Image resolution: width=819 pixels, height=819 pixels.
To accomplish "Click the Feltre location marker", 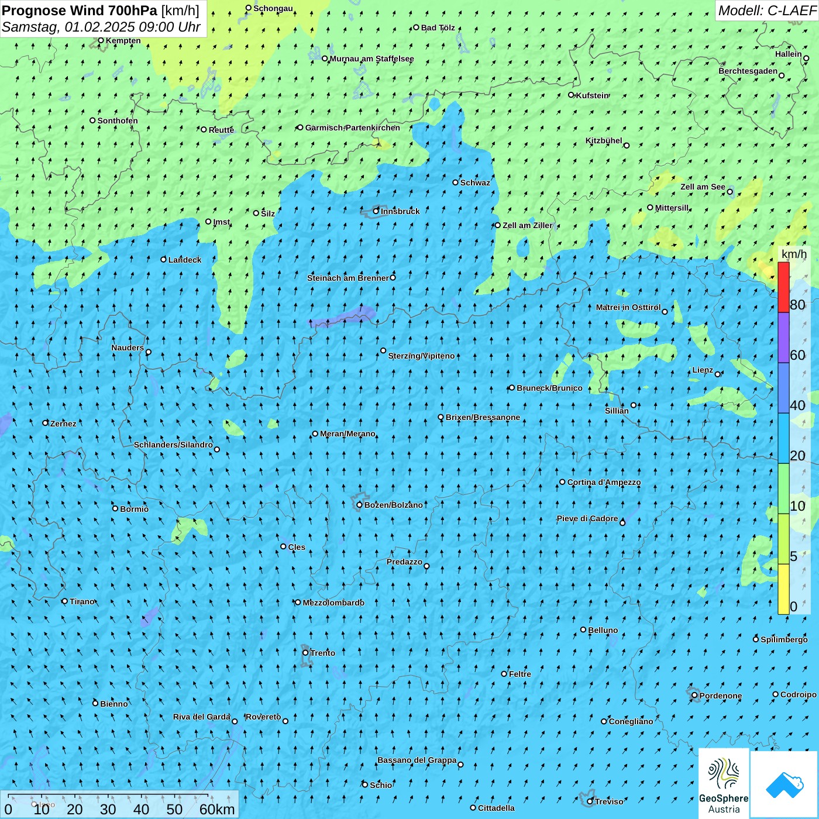I will coord(504,674).
